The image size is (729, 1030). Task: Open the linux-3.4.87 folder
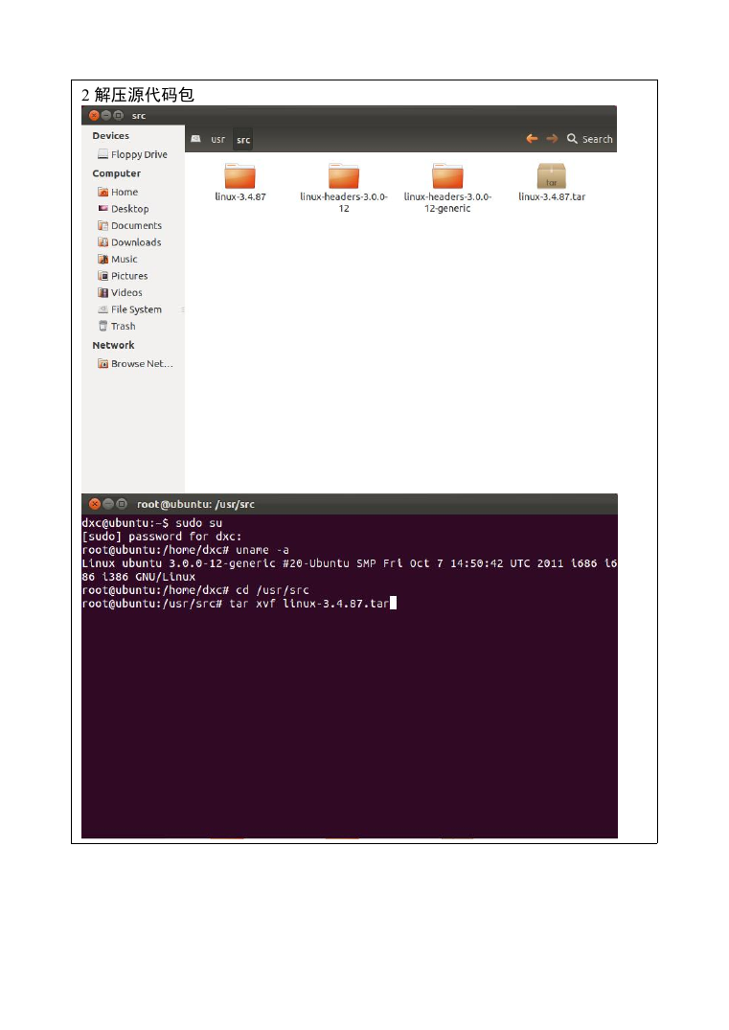tap(239, 182)
